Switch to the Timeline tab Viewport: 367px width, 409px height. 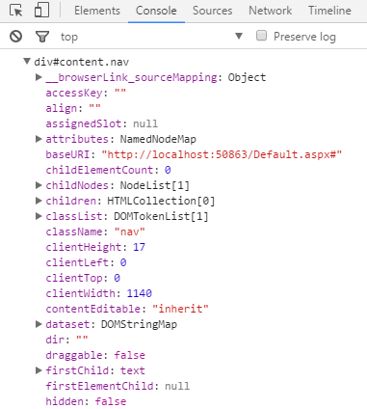(329, 11)
